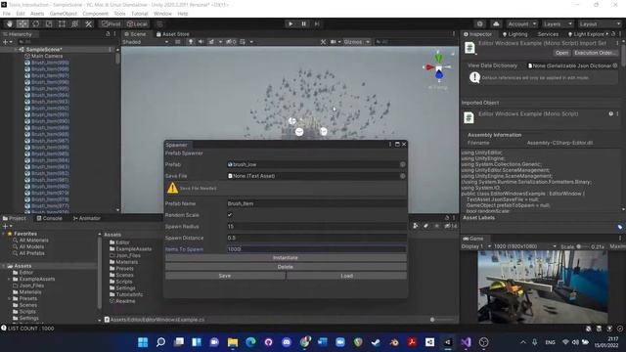Click the Items To Spawn field
This screenshot has width=626, height=352.
pyautogui.click(x=317, y=249)
